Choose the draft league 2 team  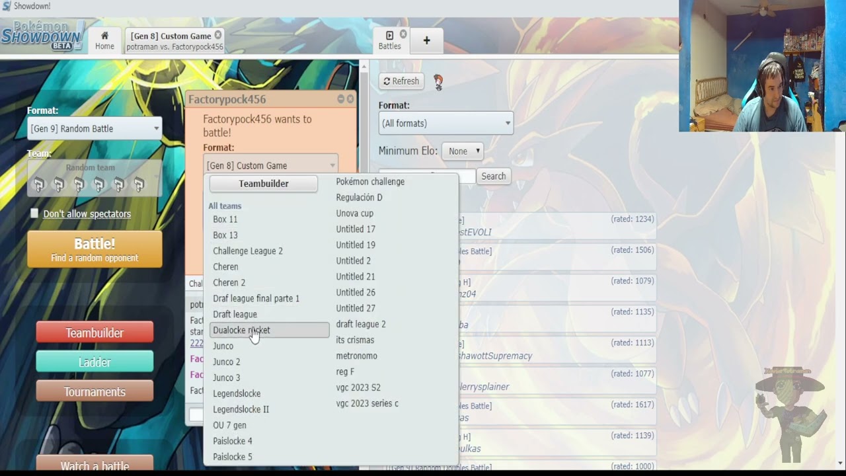point(393,325)
